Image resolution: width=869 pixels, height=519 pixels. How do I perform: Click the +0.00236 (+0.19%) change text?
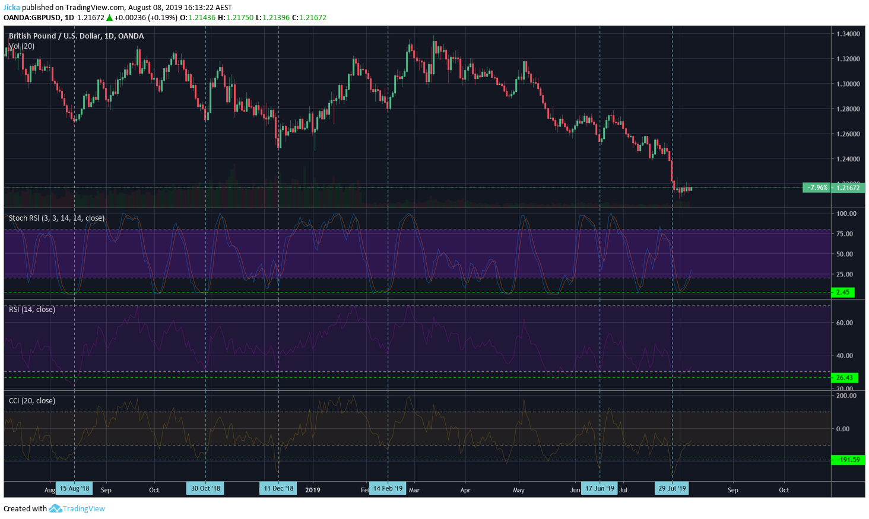coord(145,18)
